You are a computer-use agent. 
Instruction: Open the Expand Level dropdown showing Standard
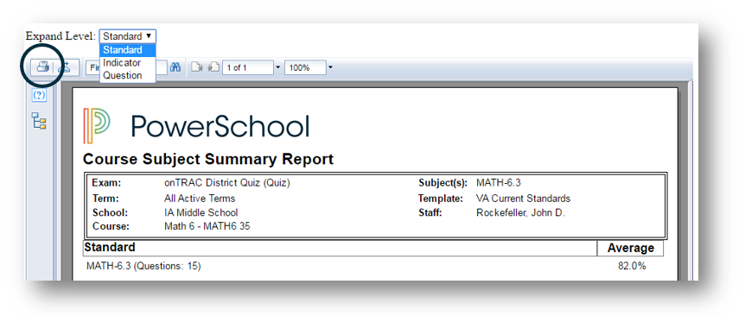[x=128, y=35]
